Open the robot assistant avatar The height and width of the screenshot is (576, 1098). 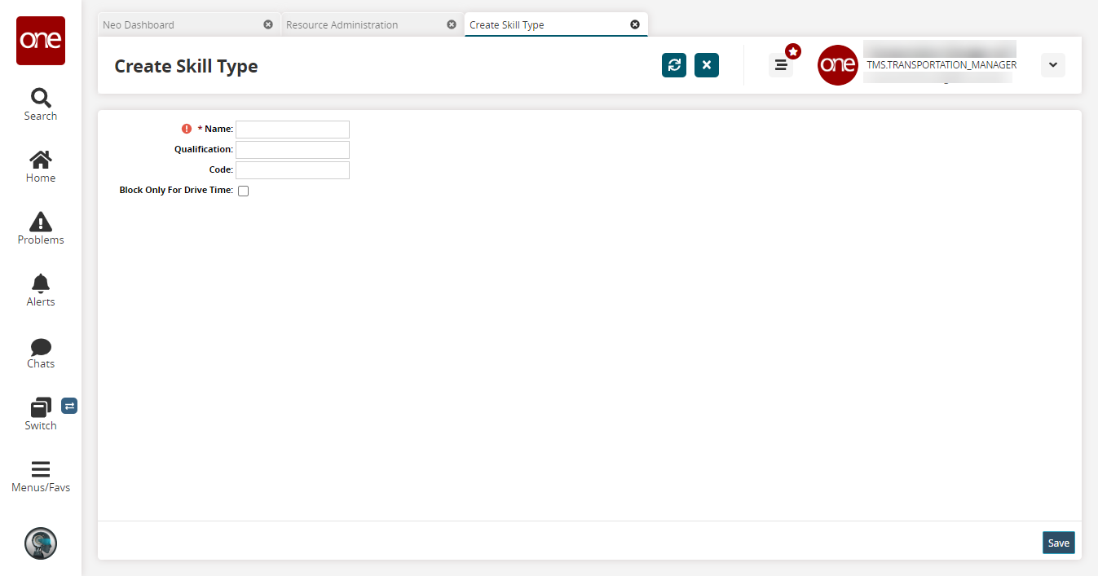pos(41,543)
